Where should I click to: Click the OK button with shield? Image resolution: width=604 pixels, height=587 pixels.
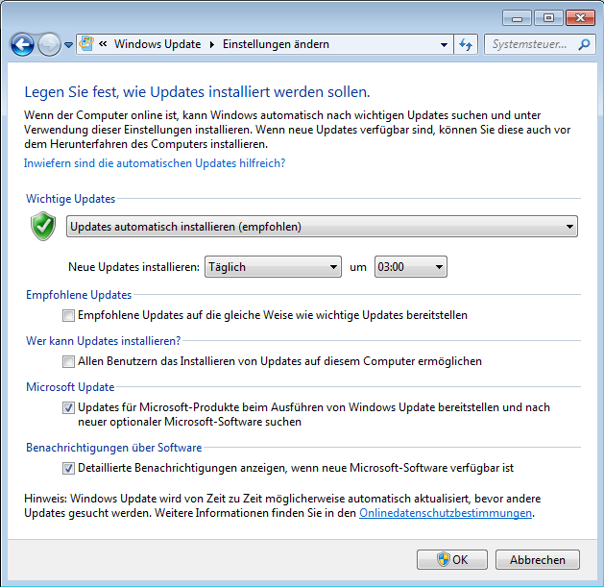(453, 559)
